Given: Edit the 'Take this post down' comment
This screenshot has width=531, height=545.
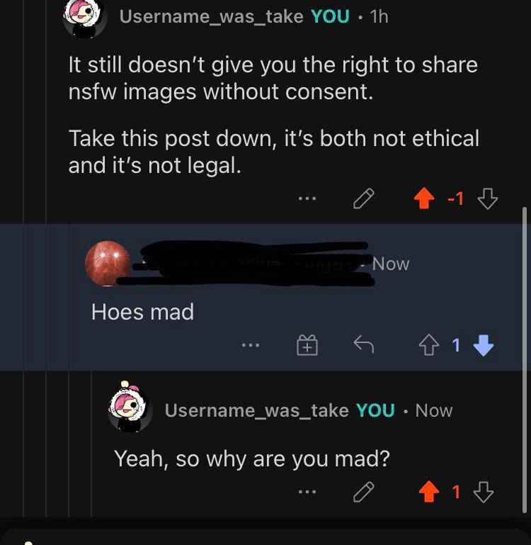Looking at the screenshot, I should coord(364,198).
